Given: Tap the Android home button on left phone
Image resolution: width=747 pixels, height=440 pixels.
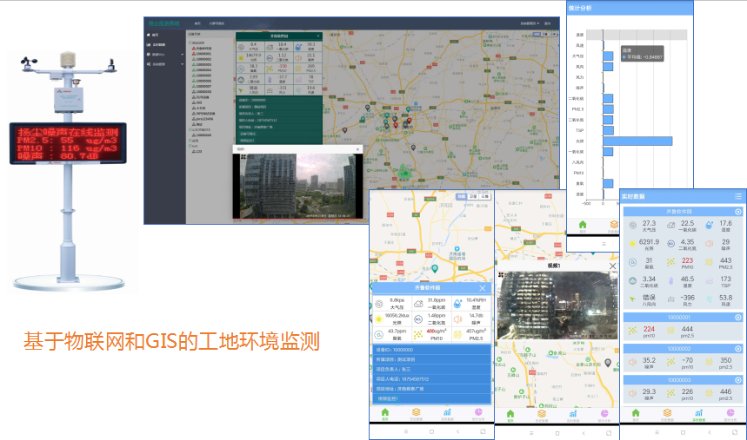Looking at the screenshot, I should [431, 432].
